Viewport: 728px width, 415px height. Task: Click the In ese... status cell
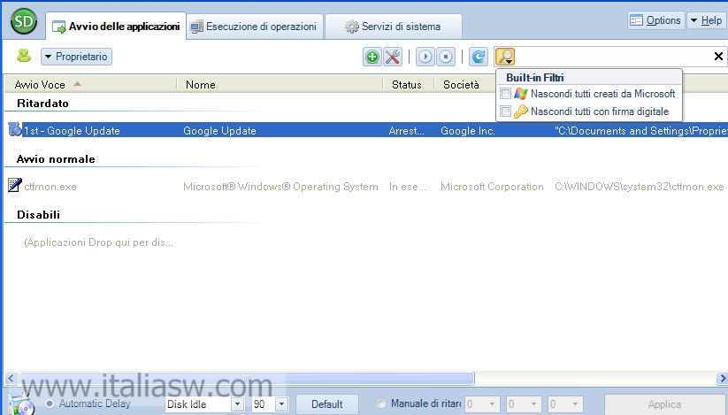click(408, 187)
